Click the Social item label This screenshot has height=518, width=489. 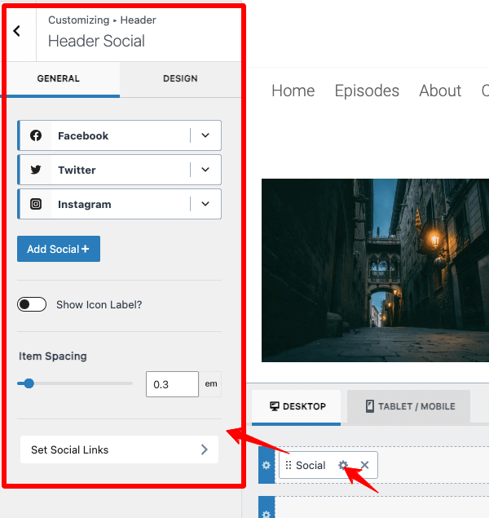point(311,465)
